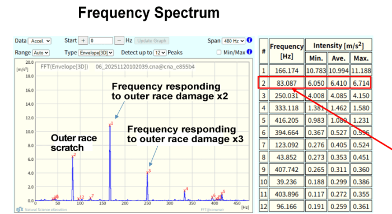Select frequency cell 416.205
The width and height of the screenshot is (392, 214).
[287, 120]
